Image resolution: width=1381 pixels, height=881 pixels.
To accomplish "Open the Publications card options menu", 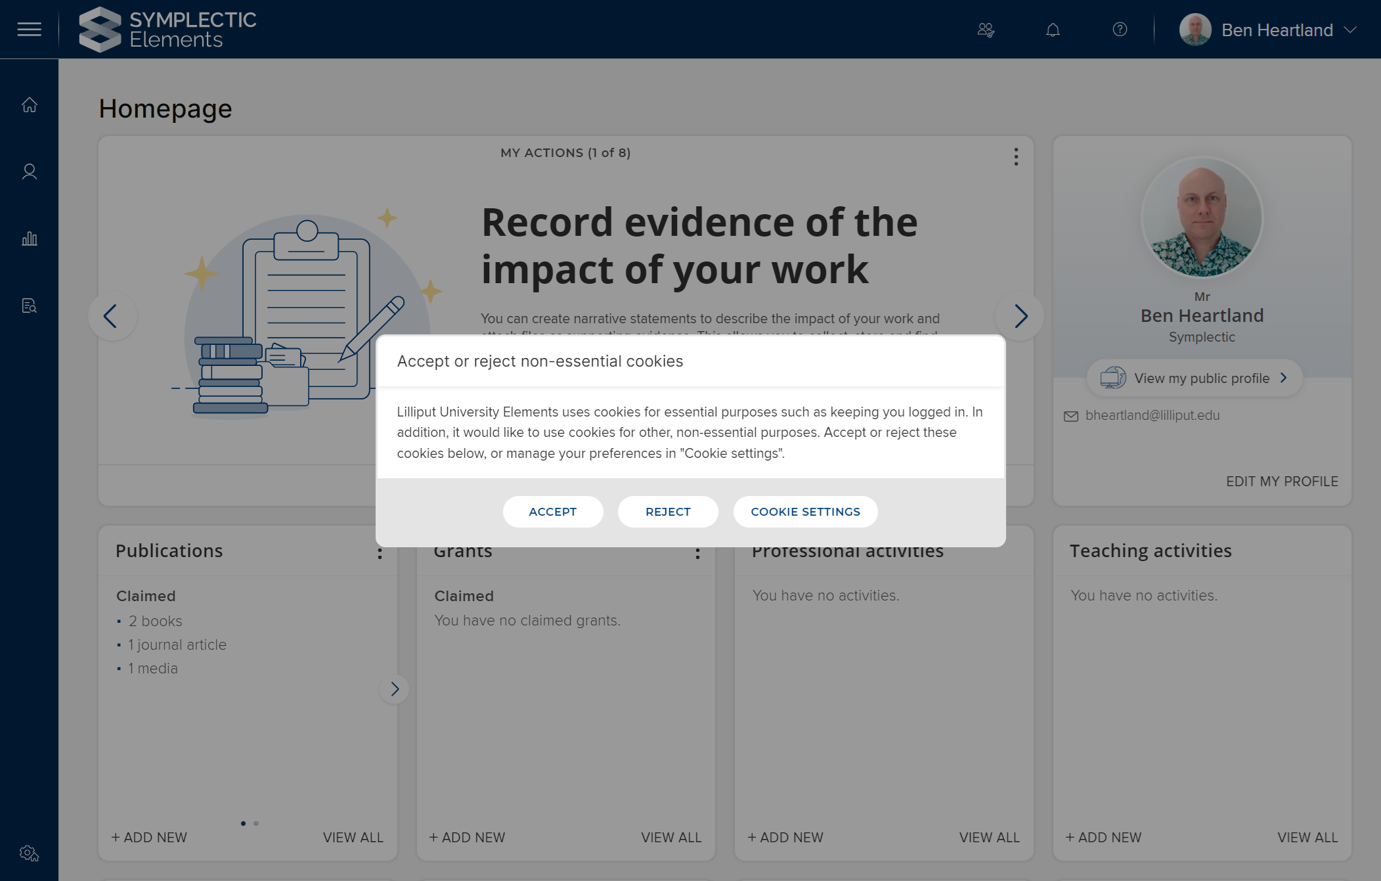I will (x=380, y=553).
